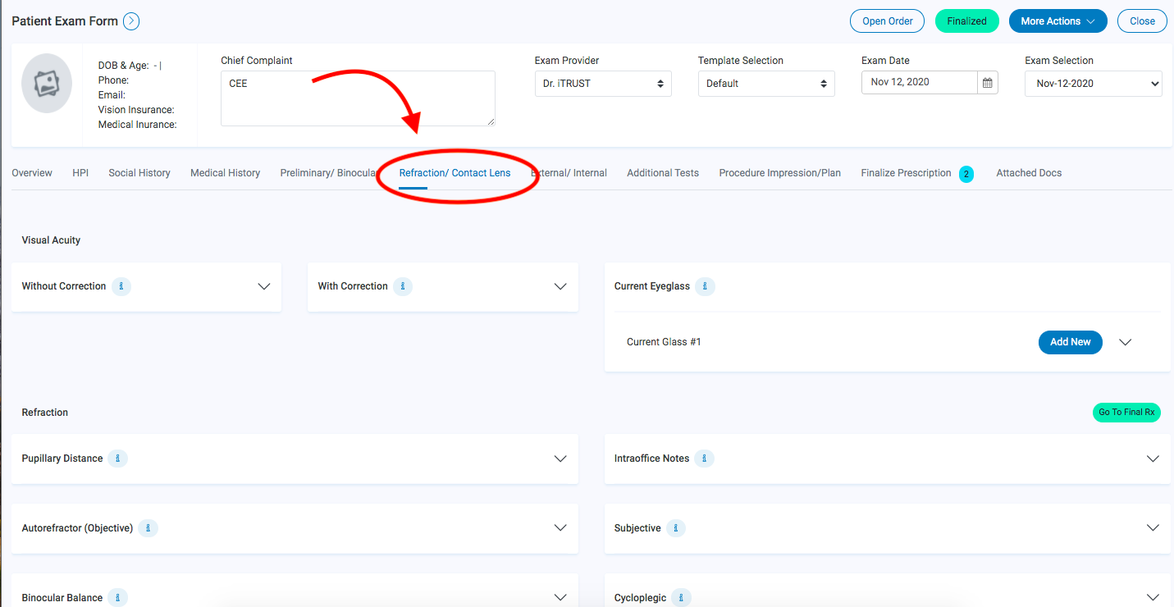Viewport: 1174px width, 607px height.
Task: Click the info icon beside Without Correction
Action: [x=121, y=286]
